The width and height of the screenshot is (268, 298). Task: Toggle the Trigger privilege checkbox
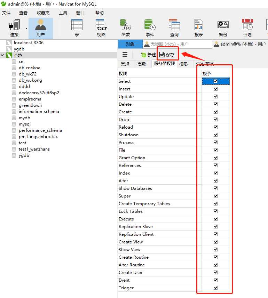click(215, 288)
